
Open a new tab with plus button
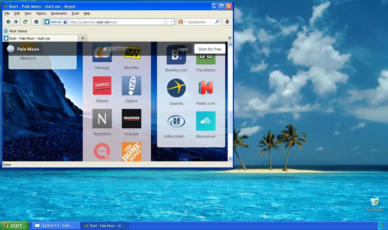82,38
